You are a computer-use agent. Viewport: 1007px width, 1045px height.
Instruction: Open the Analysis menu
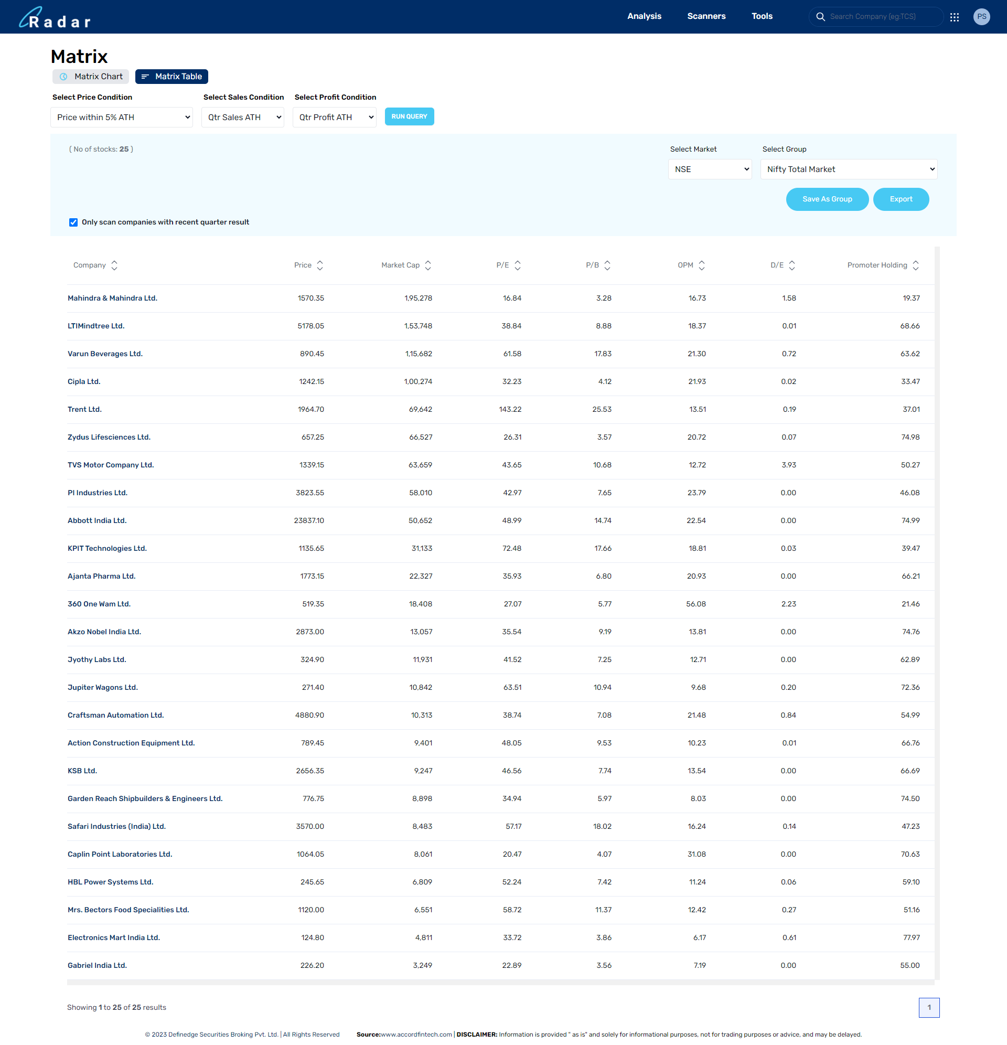[x=644, y=17]
